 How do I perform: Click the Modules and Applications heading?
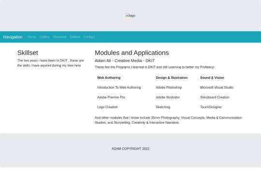[131, 53]
